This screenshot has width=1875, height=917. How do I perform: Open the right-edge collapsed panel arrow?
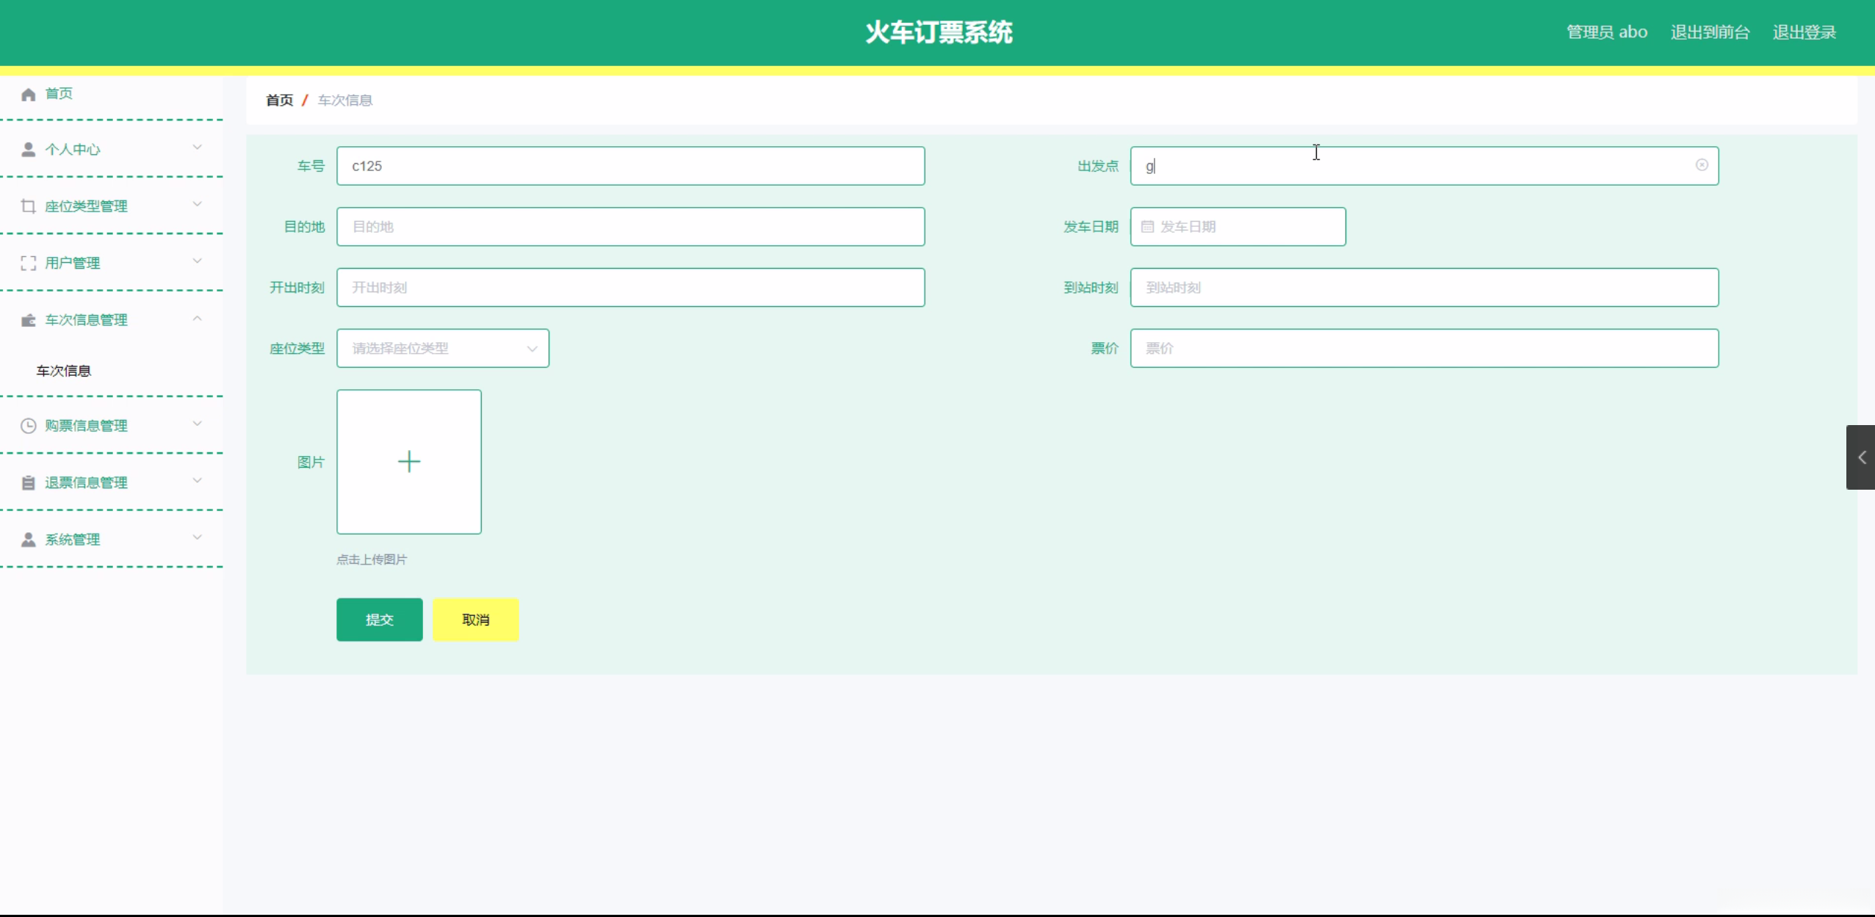point(1861,457)
